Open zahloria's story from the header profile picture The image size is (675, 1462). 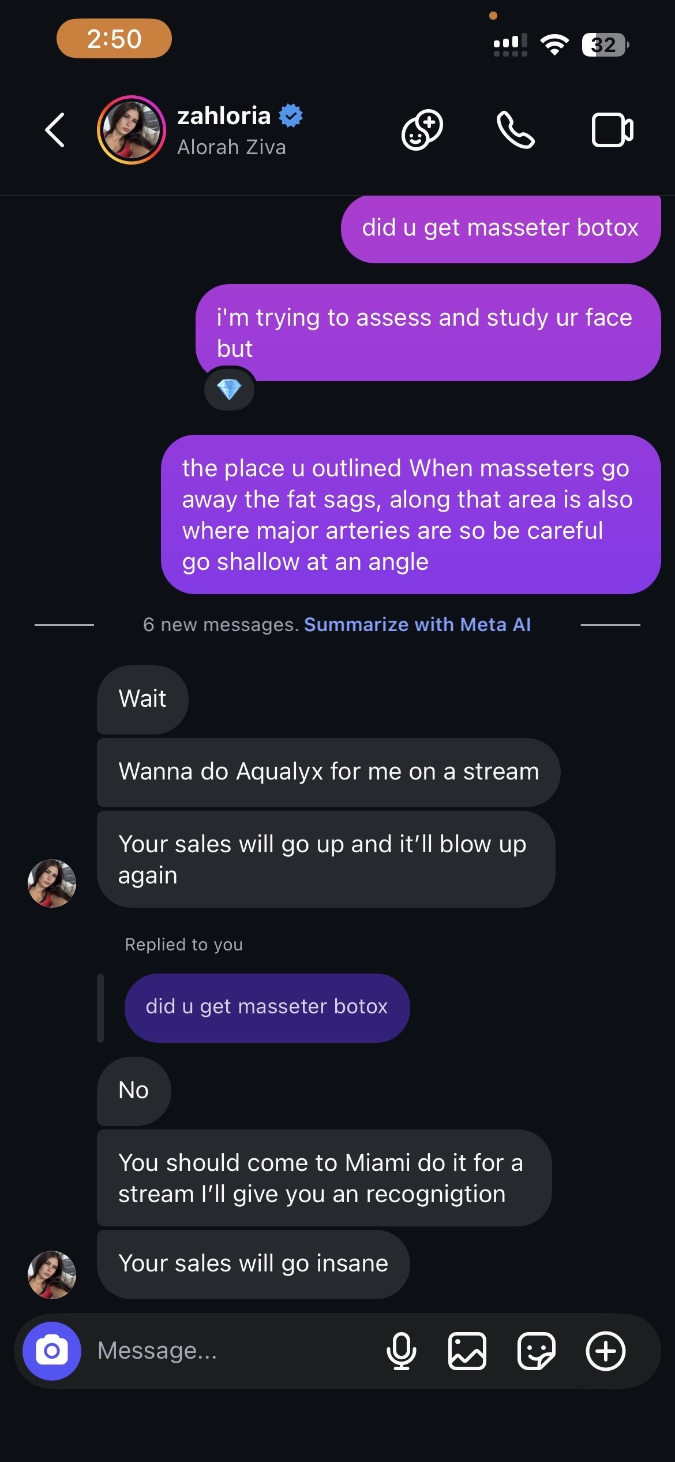[x=132, y=130]
